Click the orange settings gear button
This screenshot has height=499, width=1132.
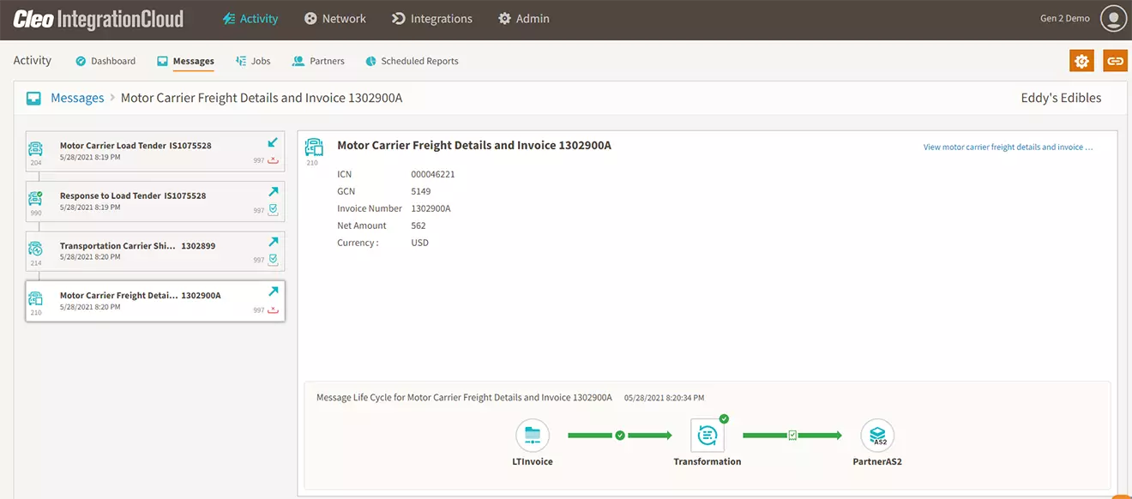[x=1081, y=61]
